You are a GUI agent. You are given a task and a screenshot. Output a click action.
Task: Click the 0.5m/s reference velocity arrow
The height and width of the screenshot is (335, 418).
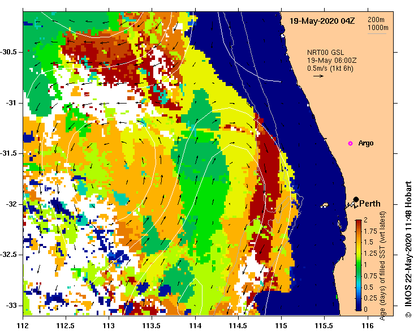tap(318, 76)
